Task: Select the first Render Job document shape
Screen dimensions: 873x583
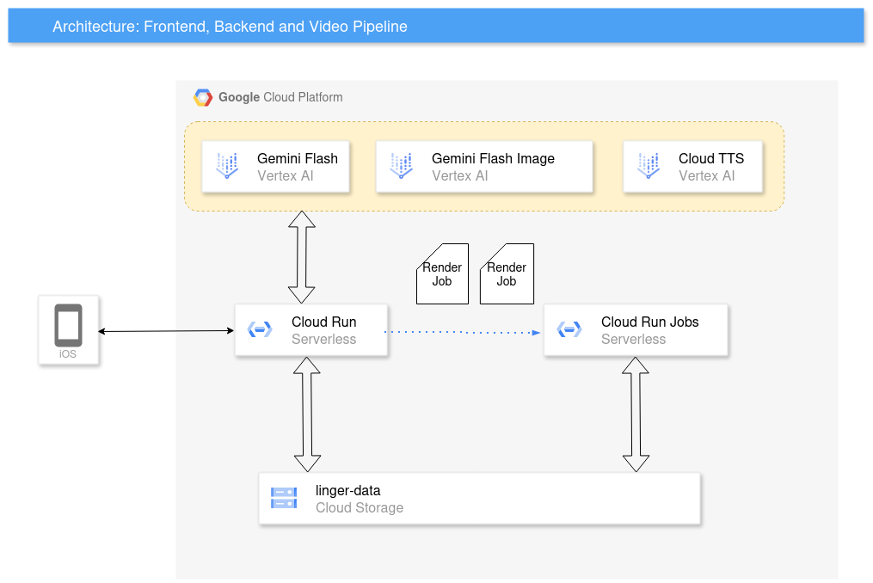Action: 443,274
